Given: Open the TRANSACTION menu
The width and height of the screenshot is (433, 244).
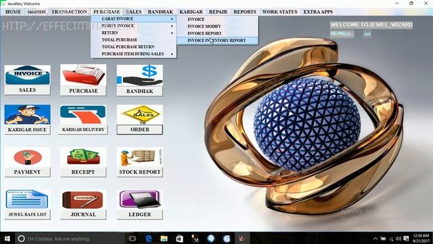Looking at the screenshot, I should 69,12.
